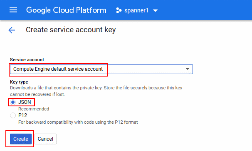The height and width of the screenshot is (151, 252).
Task: Click the Google Cloud Platform logo text
Action: coord(66,10)
